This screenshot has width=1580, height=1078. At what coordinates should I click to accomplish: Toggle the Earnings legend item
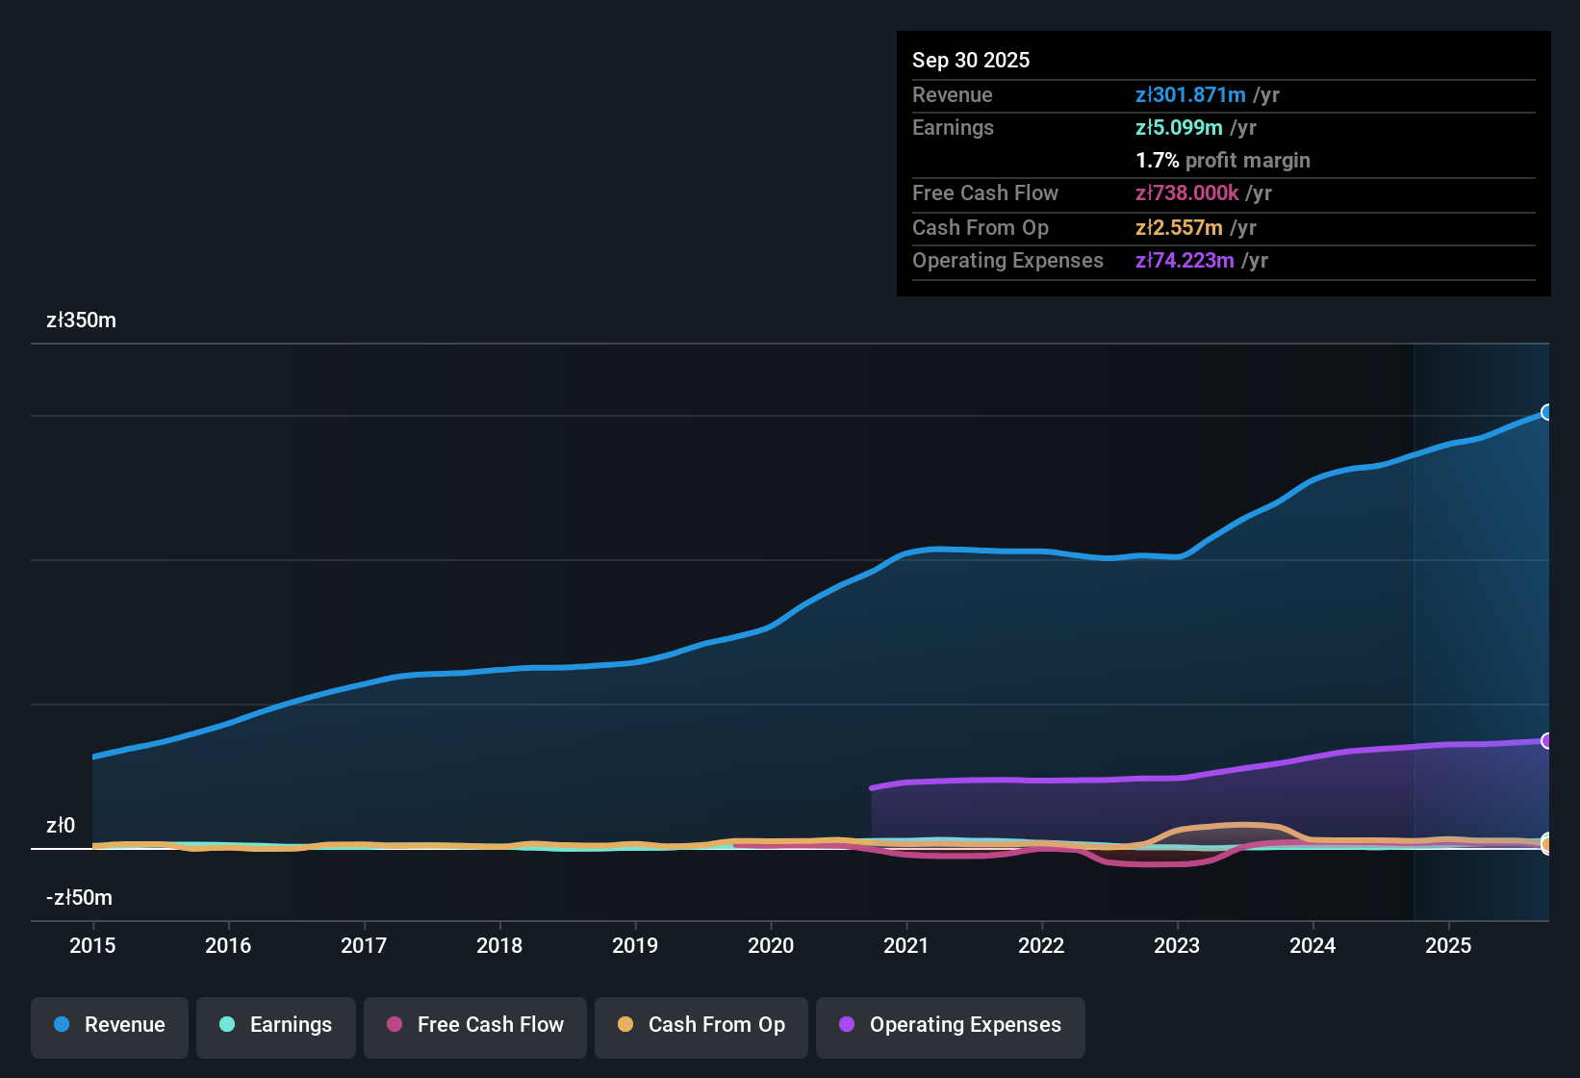tap(276, 1025)
